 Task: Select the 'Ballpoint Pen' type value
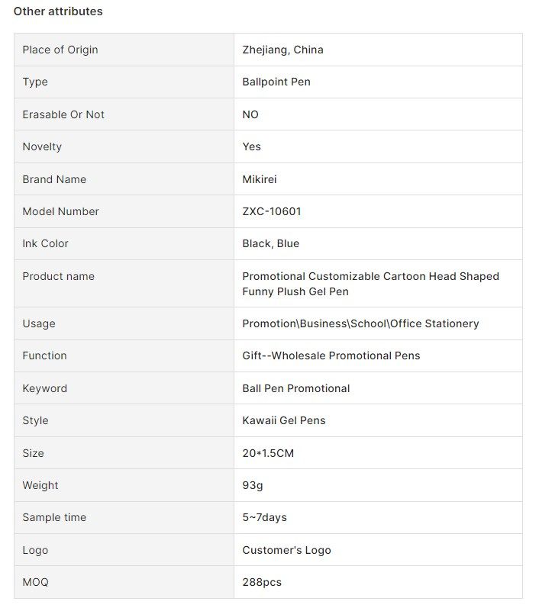(x=276, y=82)
